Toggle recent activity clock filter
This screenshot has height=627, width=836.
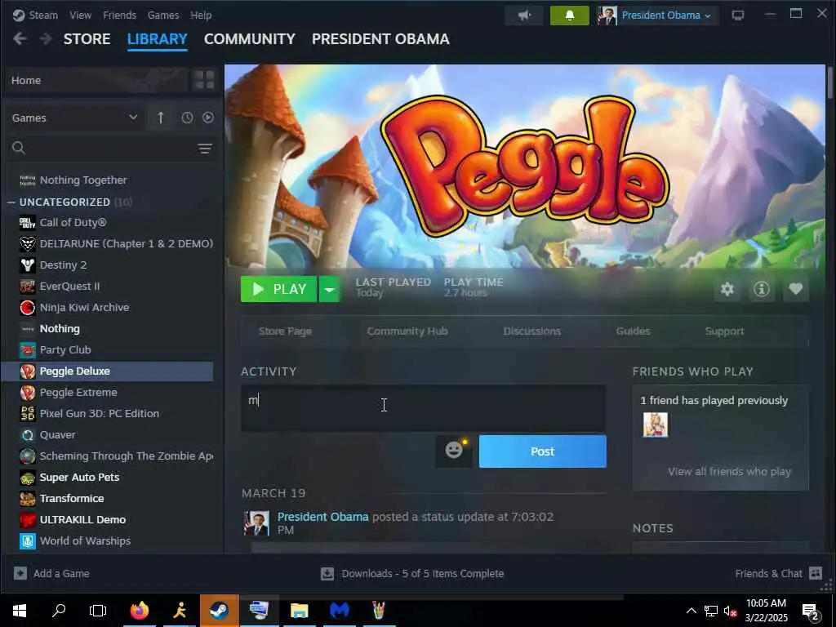point(187,118)
